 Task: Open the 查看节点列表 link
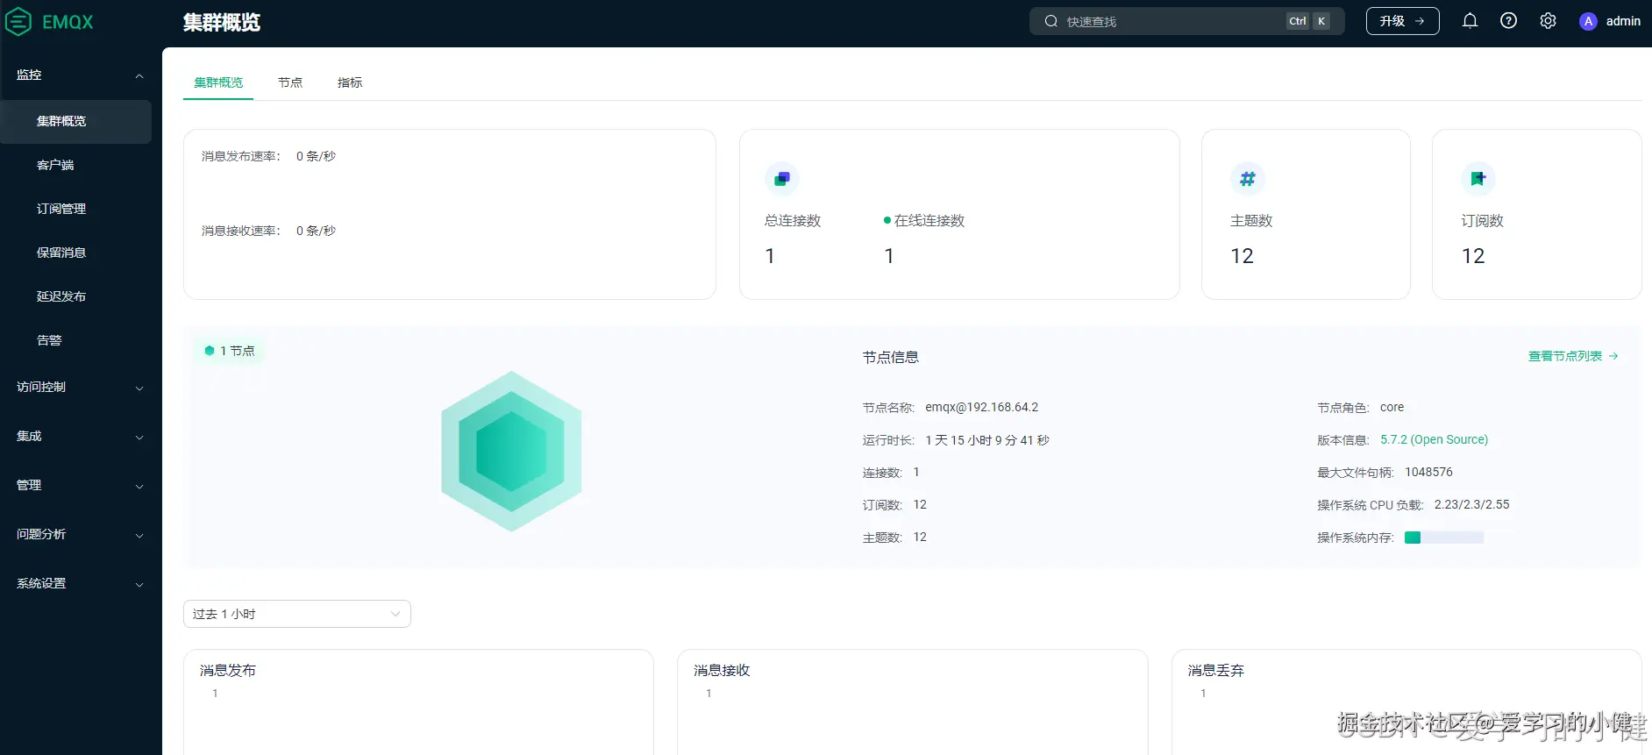[1573, 356]
